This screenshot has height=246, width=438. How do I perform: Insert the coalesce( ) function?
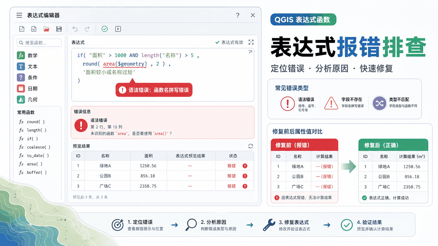[x=35, y=147]
